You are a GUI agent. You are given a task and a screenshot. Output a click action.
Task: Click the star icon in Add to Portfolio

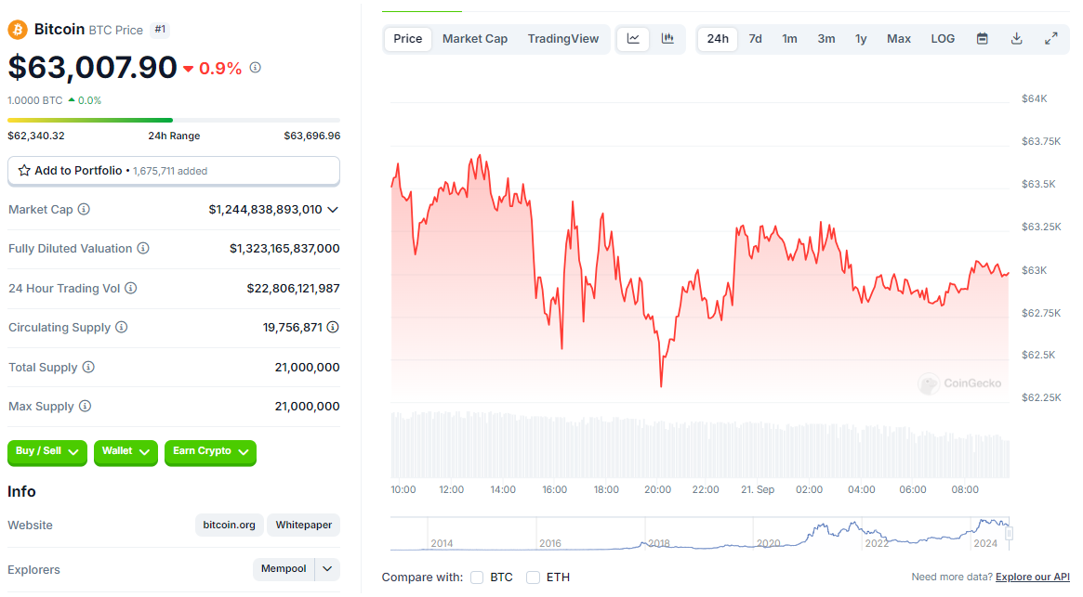(24, 171)
